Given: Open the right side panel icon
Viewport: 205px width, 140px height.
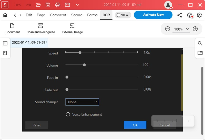Looking at the screenshot, I should 200,53.
